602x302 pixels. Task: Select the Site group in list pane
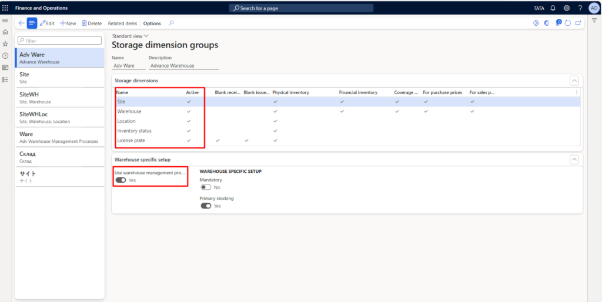coord(59,78)
